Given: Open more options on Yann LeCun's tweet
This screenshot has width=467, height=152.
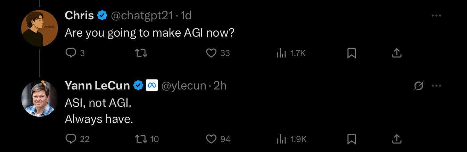Looking at the screenshot, I should pyautogui.click(x=436, y=86).
